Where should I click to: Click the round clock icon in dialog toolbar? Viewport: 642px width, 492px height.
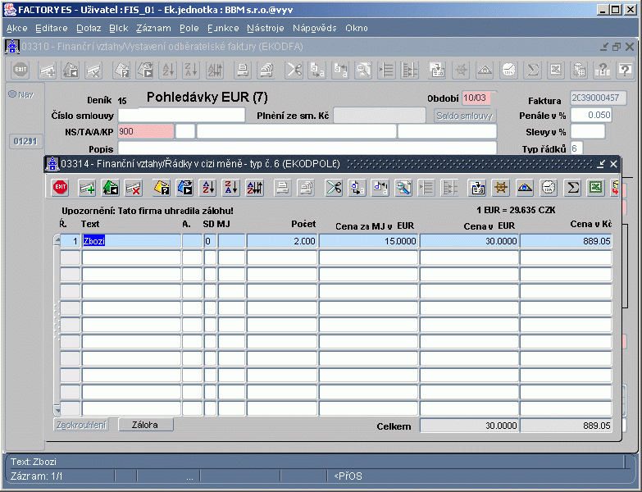(549, 188)
